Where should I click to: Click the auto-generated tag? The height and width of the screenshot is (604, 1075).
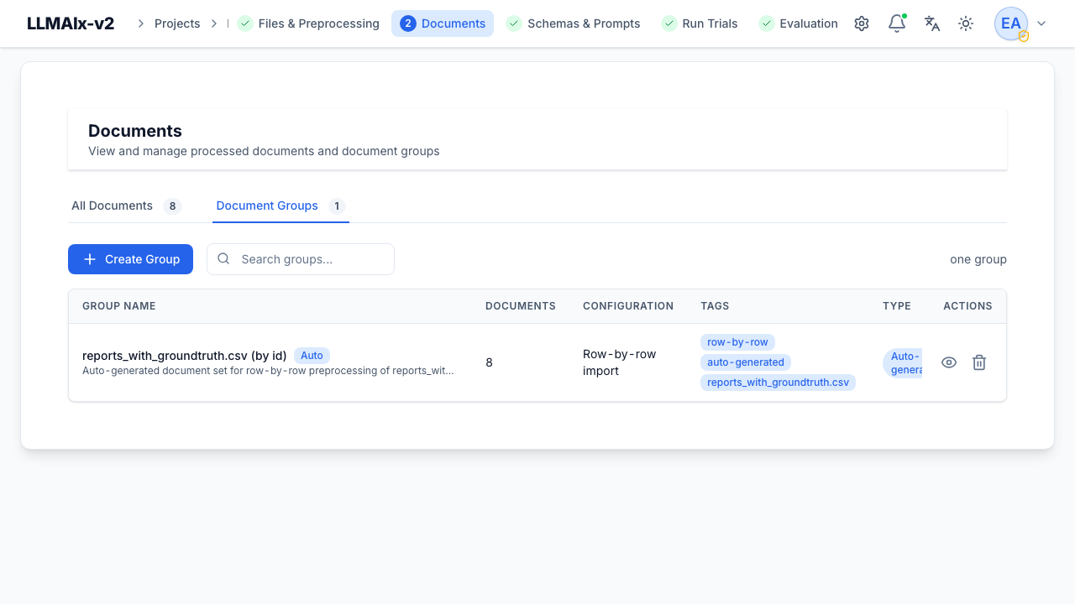746,362
